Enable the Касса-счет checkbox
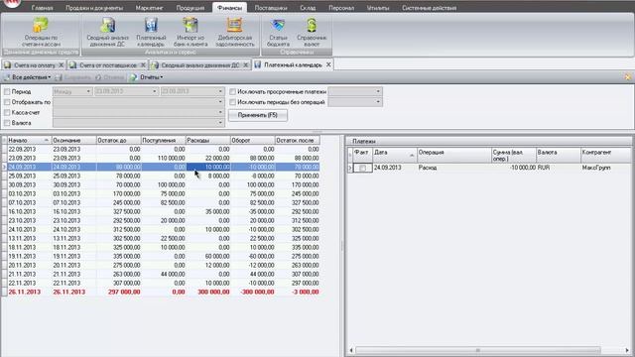The image size is (635, 357). (7, 112)
